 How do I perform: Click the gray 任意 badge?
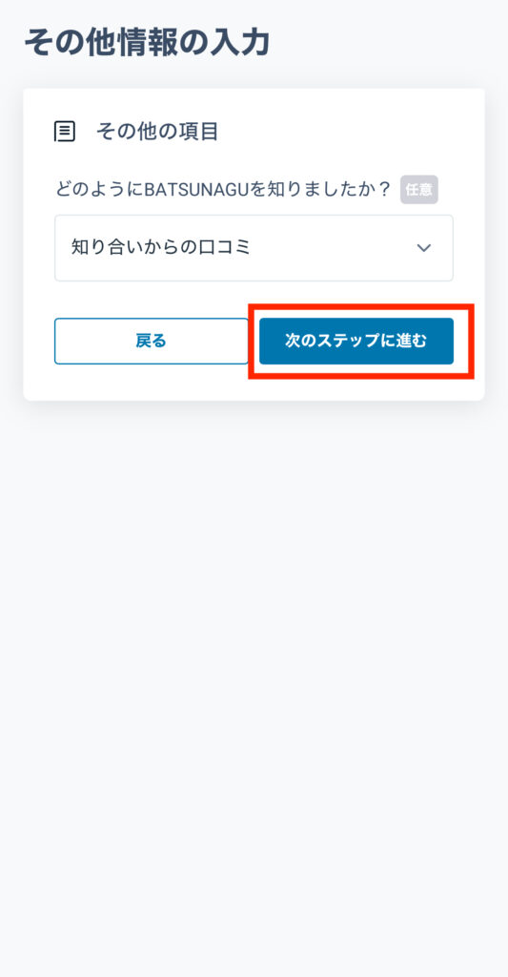[x=419, y=190]
